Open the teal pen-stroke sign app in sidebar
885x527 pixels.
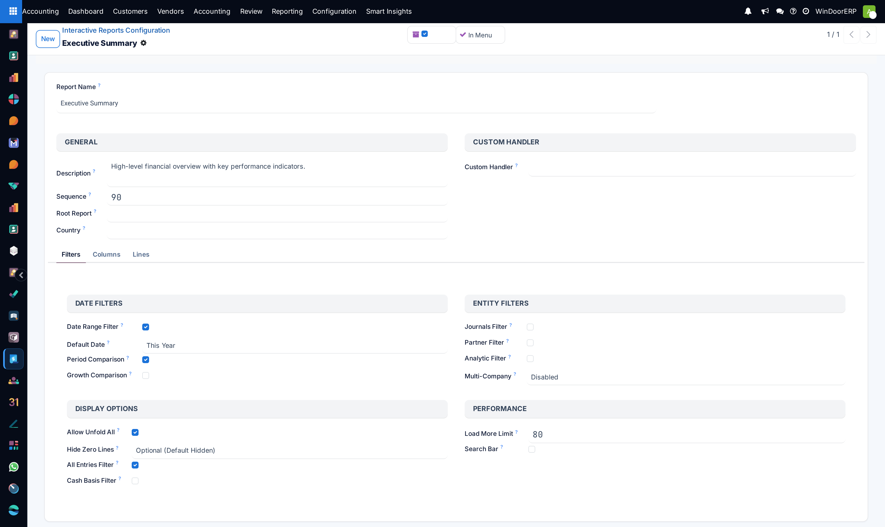tap(13, 424)
